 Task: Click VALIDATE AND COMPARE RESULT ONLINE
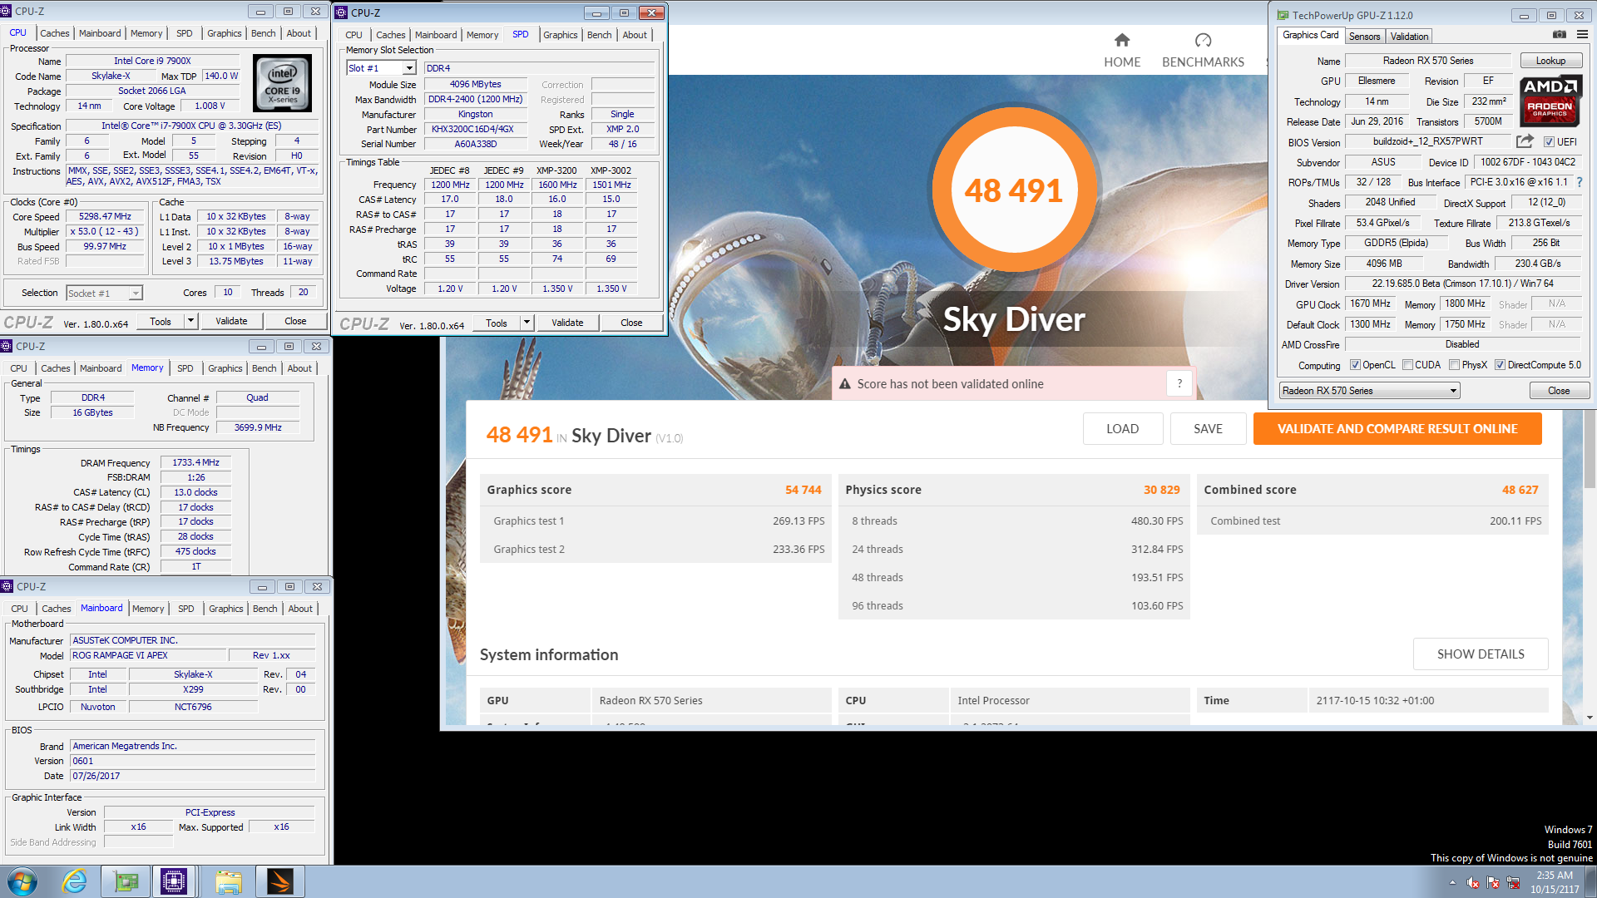1397,429
